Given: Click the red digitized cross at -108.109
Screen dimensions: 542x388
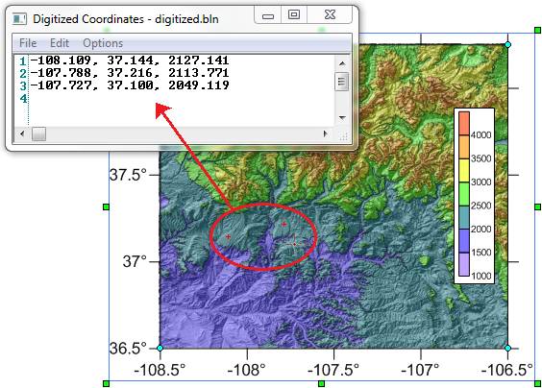Looking at the screenshot, I should [x=228, y=236].
